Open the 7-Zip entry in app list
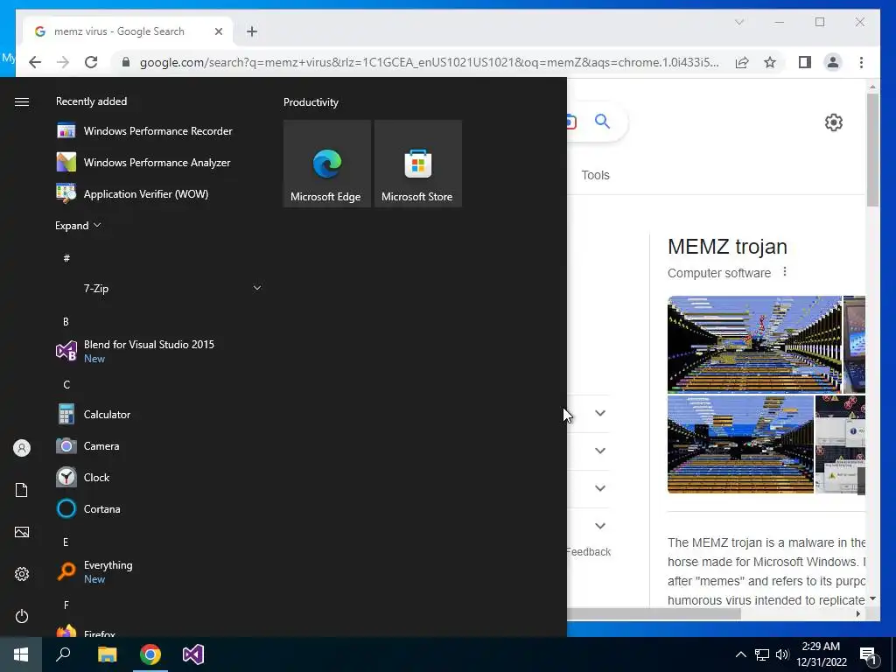This screenshot has height=672, width=896. (159, 289)
